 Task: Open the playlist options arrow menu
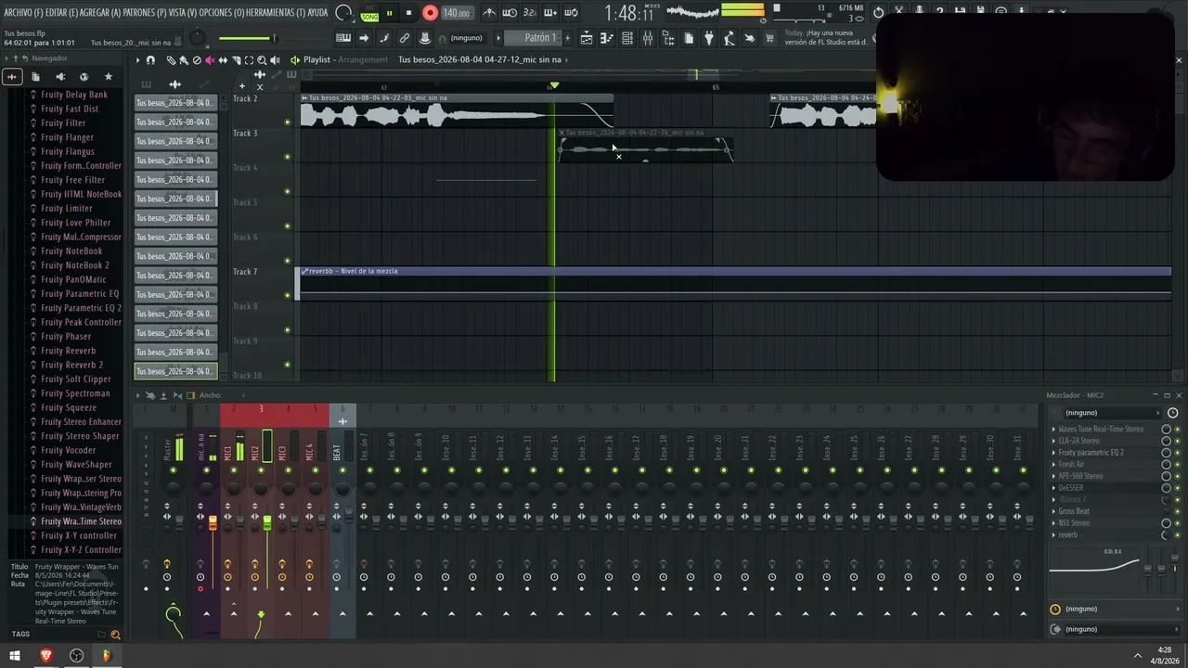pyautogui.click(x=137, y=60)
